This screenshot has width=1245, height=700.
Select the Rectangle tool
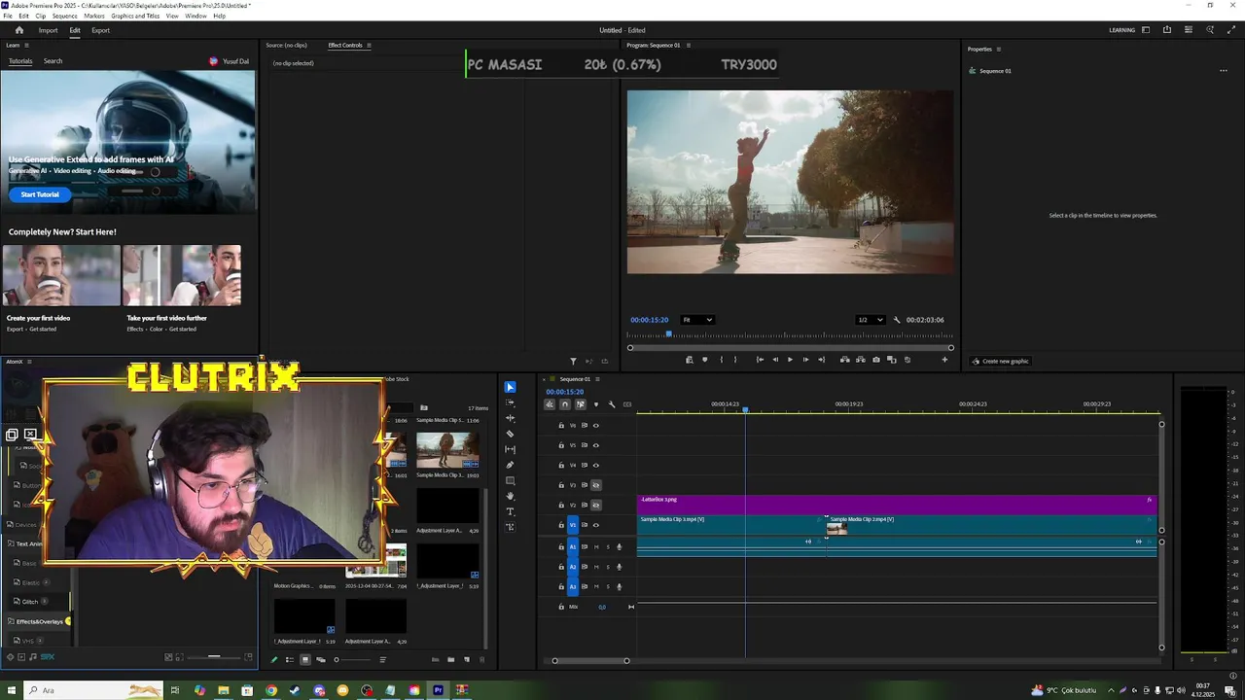tap(510, 480)
